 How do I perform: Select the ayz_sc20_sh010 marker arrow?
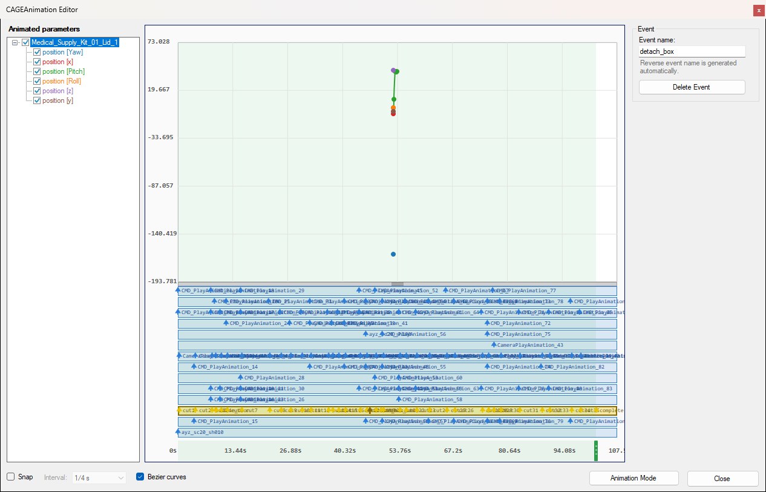coord(178,432)
